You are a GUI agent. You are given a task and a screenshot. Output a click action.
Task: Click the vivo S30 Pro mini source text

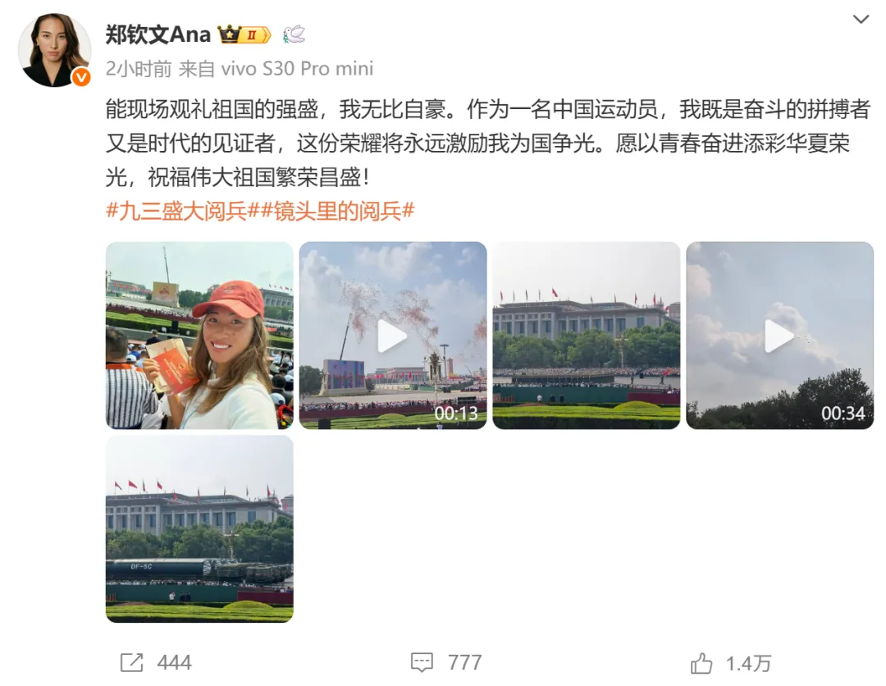(x=297, y=69)
